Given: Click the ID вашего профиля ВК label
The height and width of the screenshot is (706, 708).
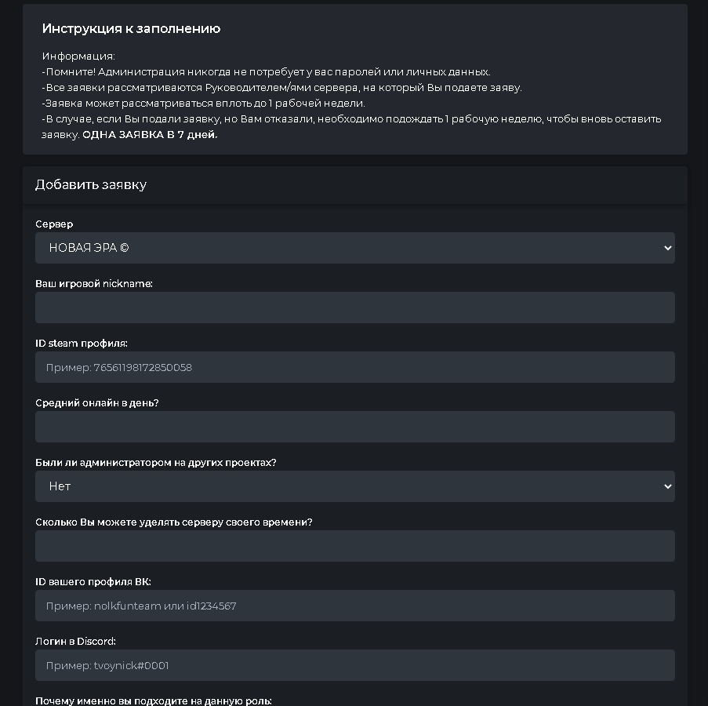Looking at the screenshot, I should (93, 582).
